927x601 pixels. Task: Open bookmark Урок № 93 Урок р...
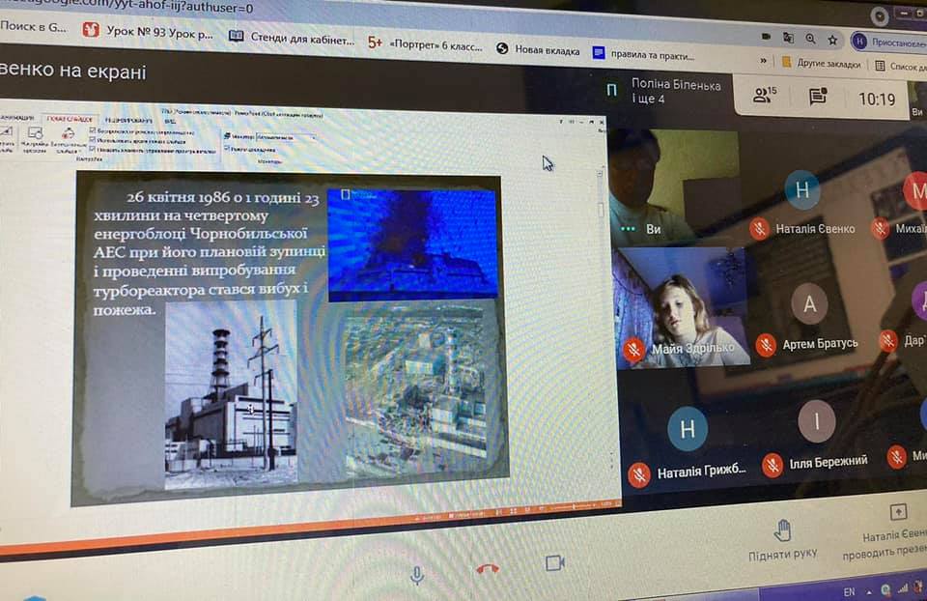click(147, 31)
